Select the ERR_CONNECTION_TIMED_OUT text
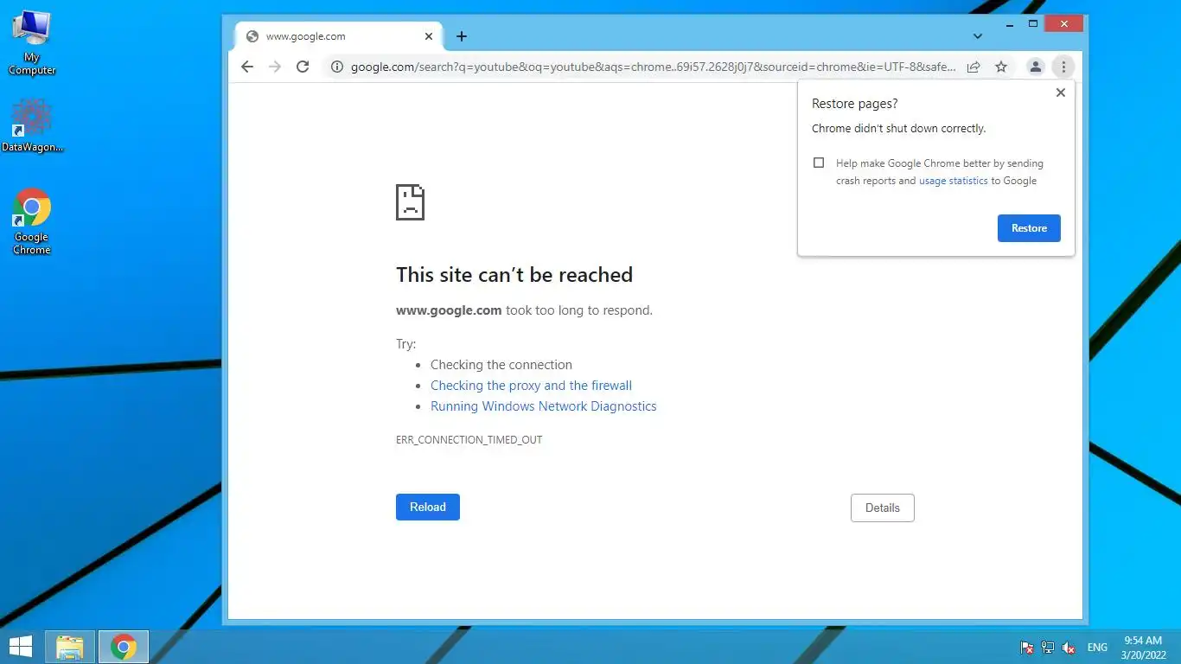This screenshot has width=1181, height=664. (469, 440)
